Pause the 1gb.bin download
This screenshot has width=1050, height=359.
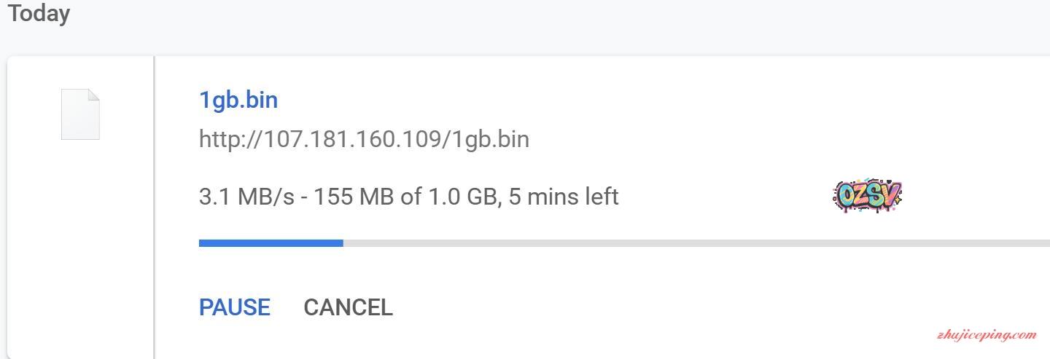point(234,307)
